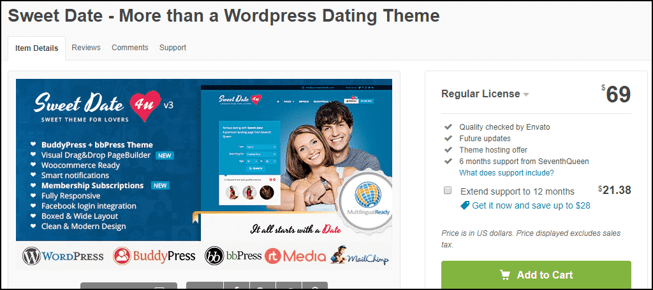This screenshot has height=290, width=653.
Task: Open the Regular License selector label
Action: click(481, 94)
